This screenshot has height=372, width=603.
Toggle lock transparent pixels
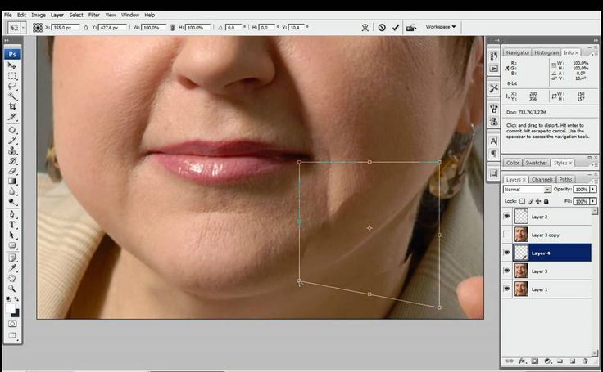point(522,201)
